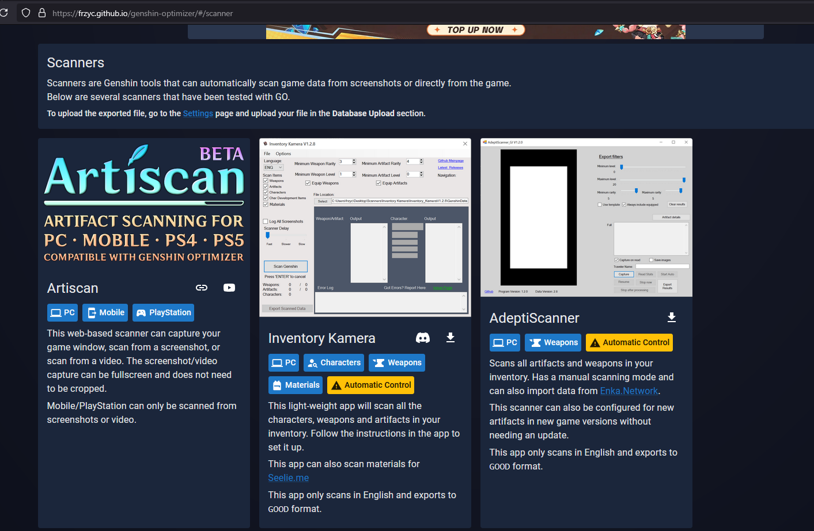Open the Enka.Network link

[x=629, y=391]
